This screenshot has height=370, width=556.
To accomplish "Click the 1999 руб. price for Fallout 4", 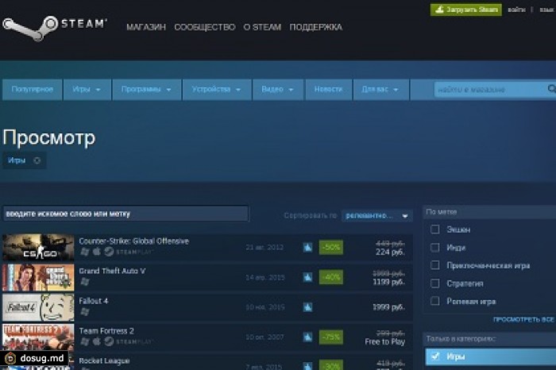I will [388, 307].
